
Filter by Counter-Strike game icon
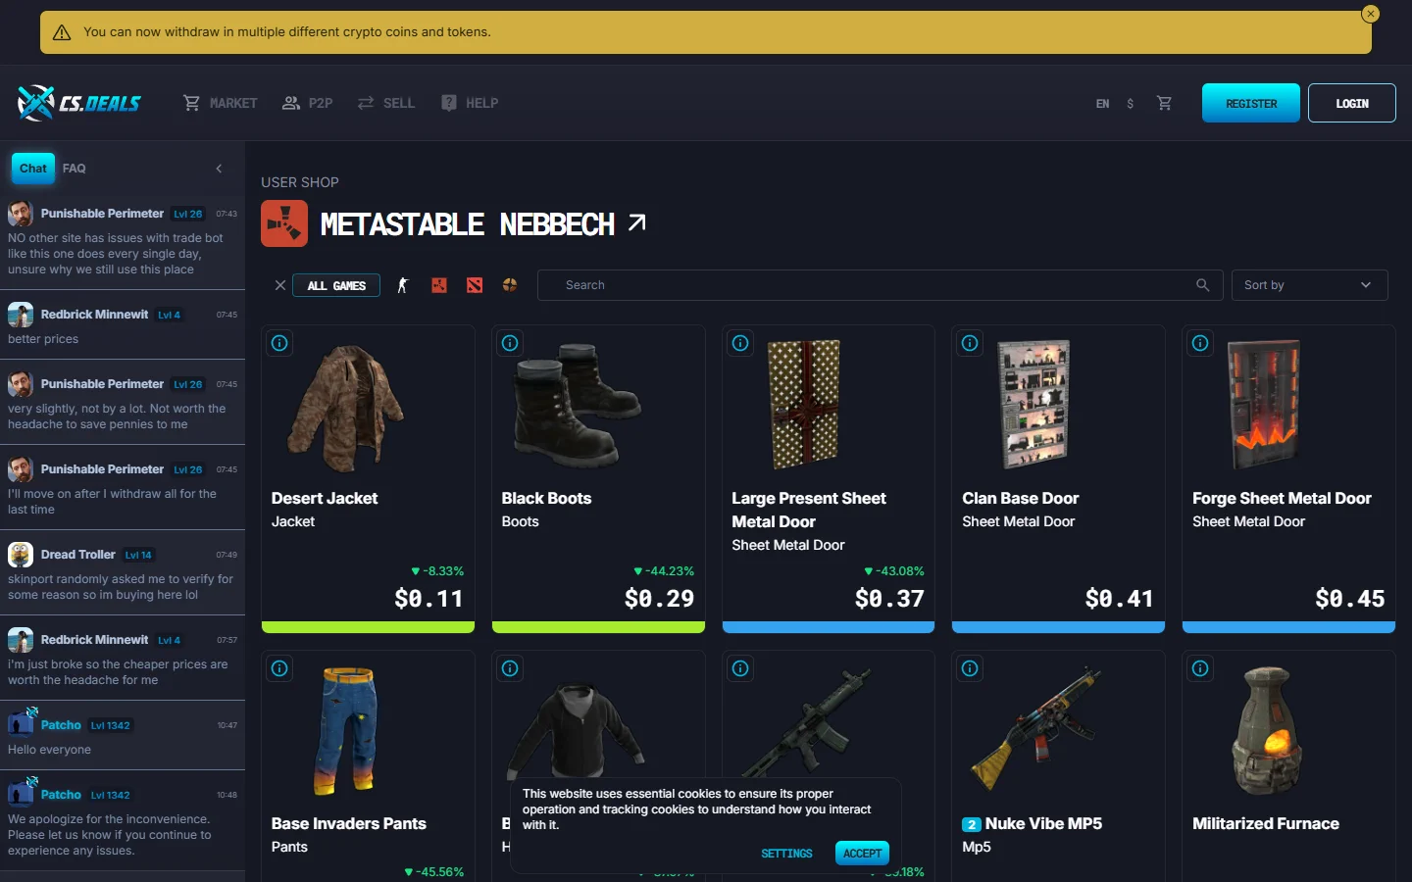[403, 285]
